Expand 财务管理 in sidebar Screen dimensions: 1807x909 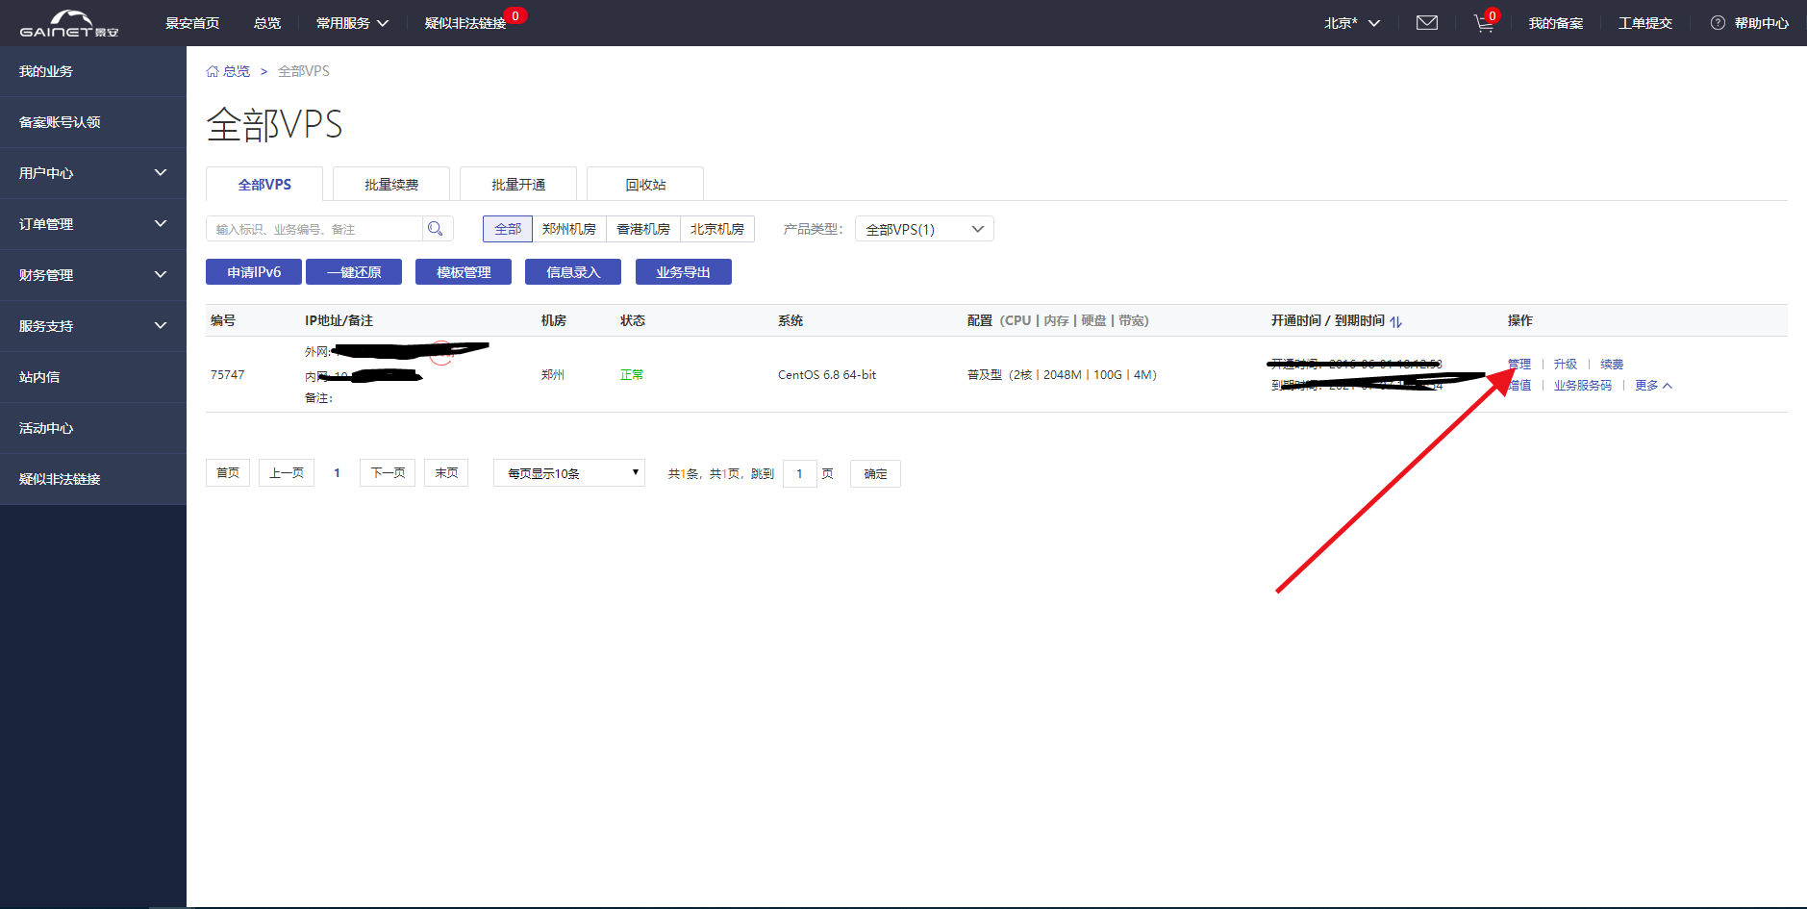point(93,275)
